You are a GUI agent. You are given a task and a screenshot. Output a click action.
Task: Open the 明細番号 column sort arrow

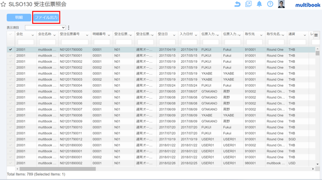point(109,35)
